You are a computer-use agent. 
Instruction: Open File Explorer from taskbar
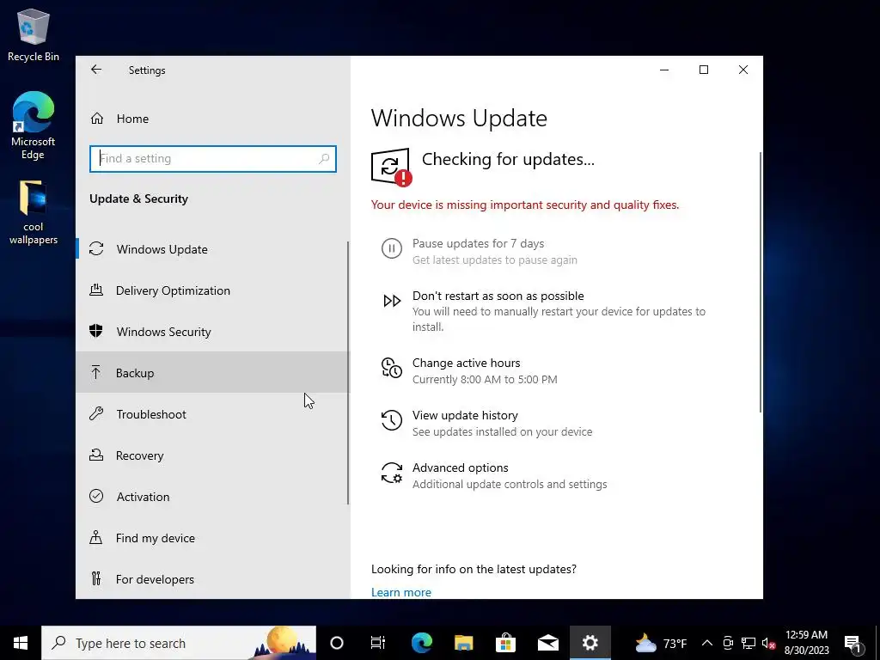pyautogui.click(x=463, y=643)
